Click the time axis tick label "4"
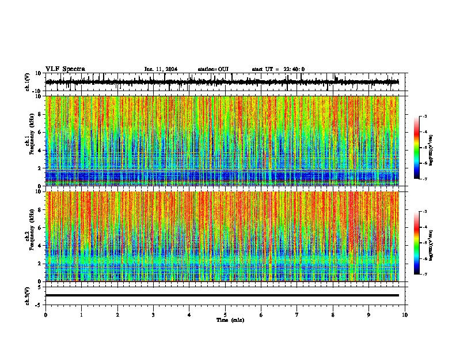456x353 pixels. (189, 315)
